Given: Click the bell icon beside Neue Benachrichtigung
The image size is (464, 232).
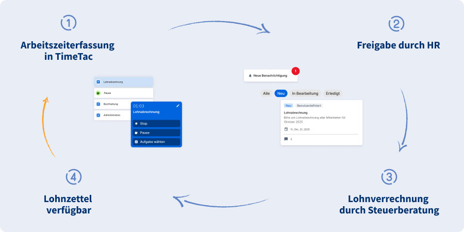Looking at the screenshot, I should coord(250,76).
